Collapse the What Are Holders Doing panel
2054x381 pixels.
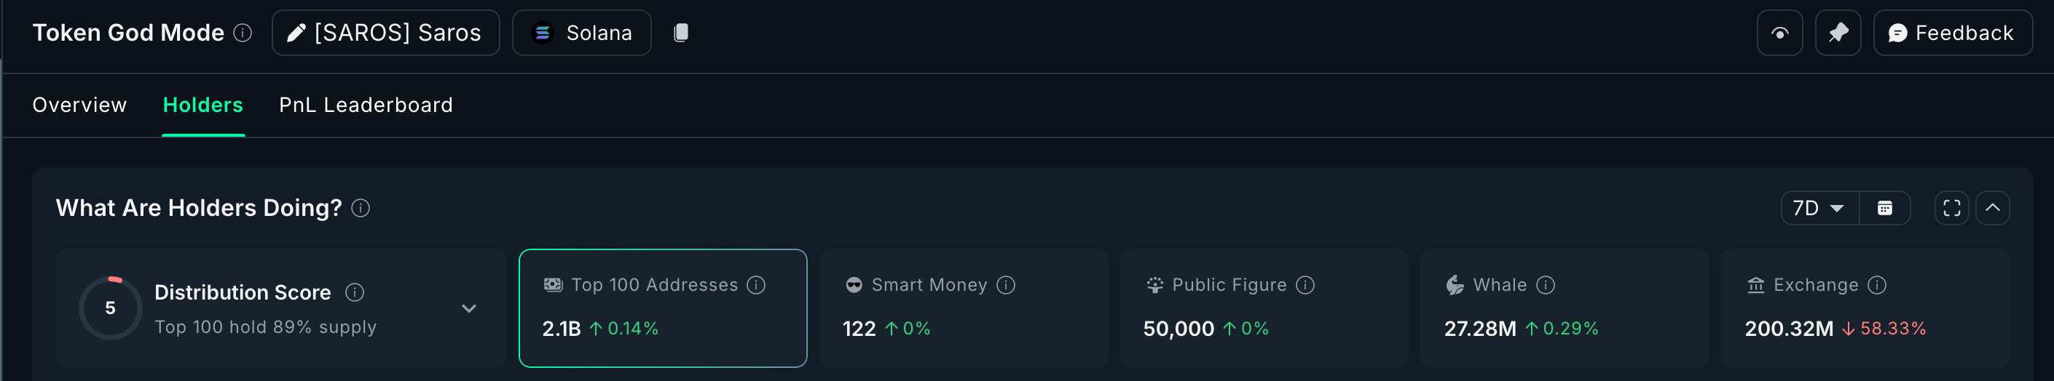(x=1992, y=209)
